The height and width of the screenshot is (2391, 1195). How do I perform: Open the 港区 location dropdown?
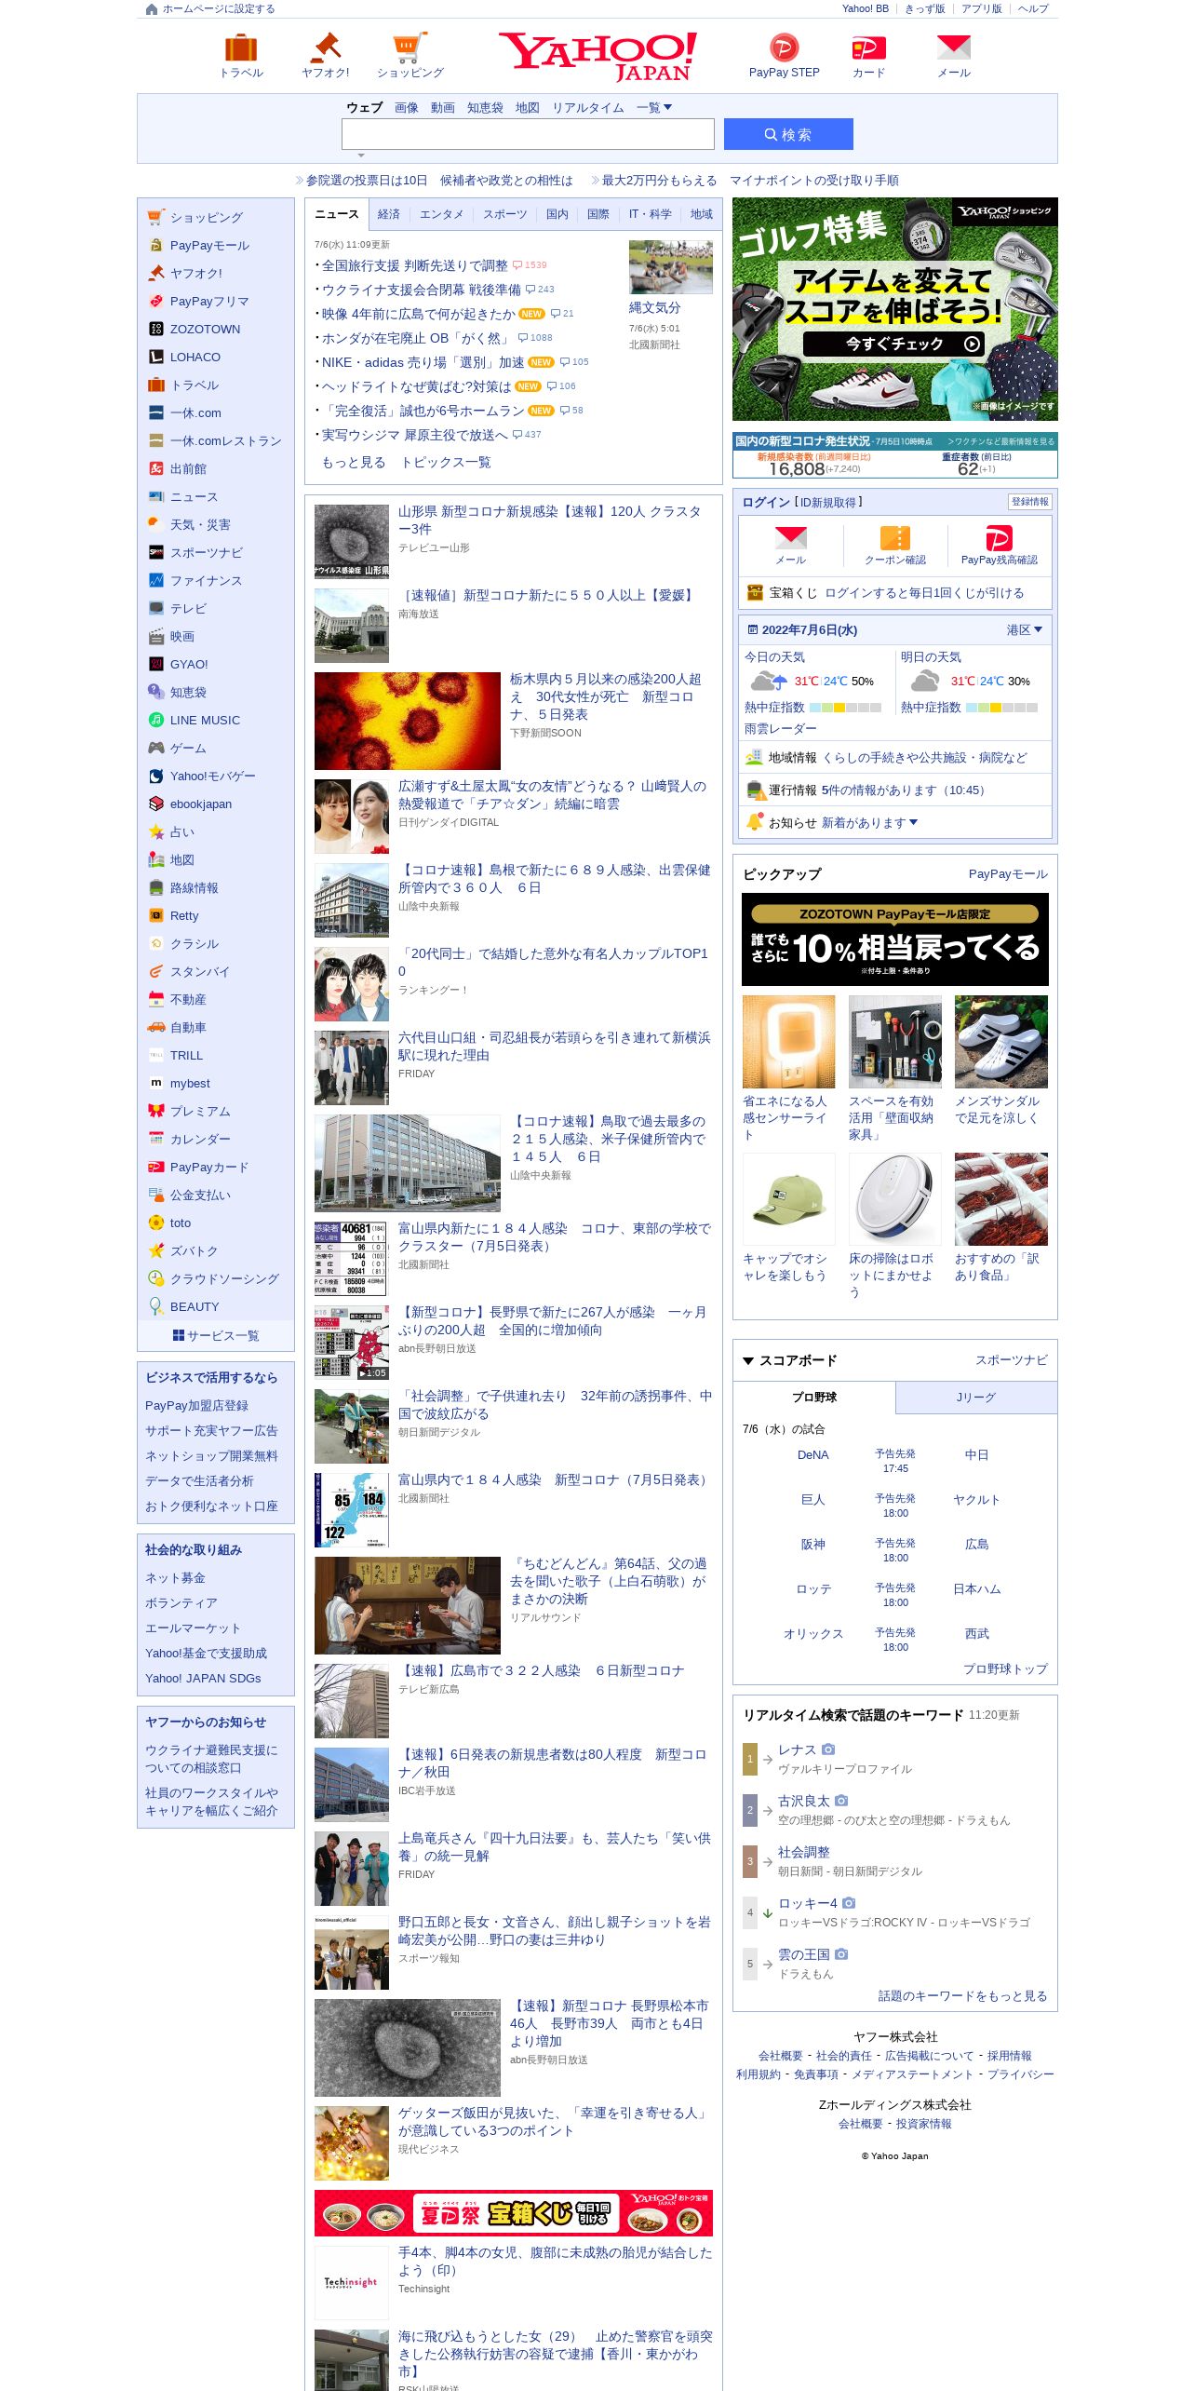[x=1025, y=630]
